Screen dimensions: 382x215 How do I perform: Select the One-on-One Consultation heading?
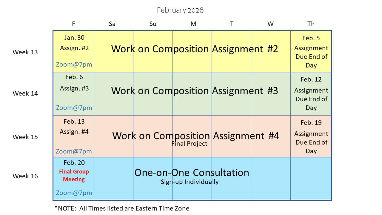point(192,173)
